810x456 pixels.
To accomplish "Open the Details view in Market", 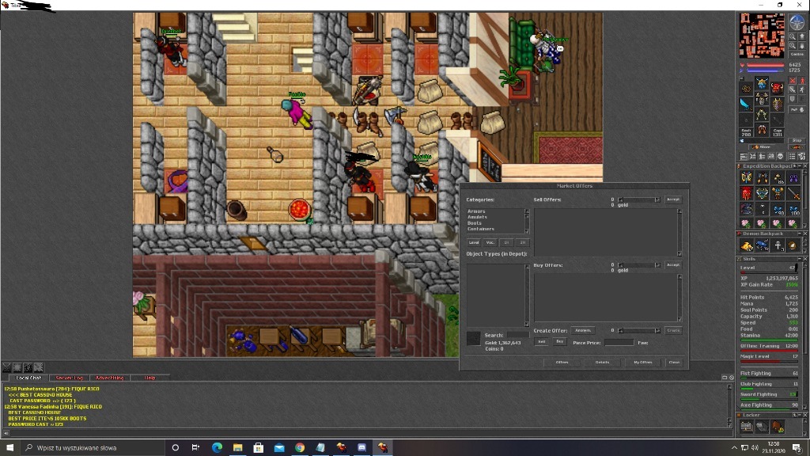I will (602, 363).
